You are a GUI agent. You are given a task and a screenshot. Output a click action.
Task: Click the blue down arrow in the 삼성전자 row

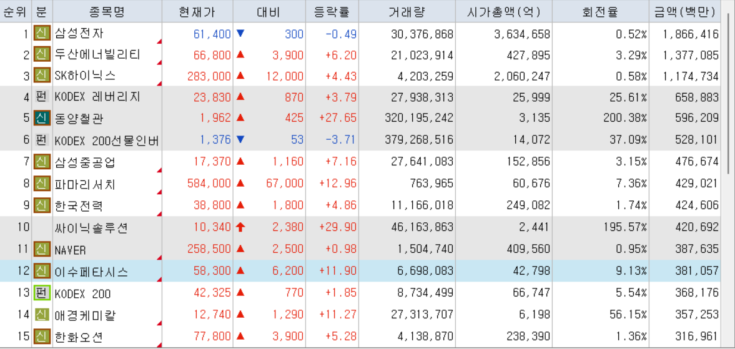pyautogui.click(x=240, y=34)
